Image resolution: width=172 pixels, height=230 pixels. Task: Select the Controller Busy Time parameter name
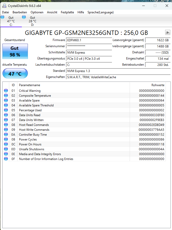point(33,135)
